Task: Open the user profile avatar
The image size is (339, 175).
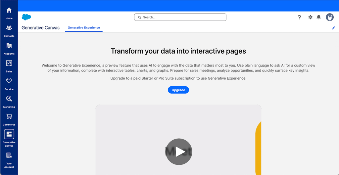Action: (x=330, y=17)
